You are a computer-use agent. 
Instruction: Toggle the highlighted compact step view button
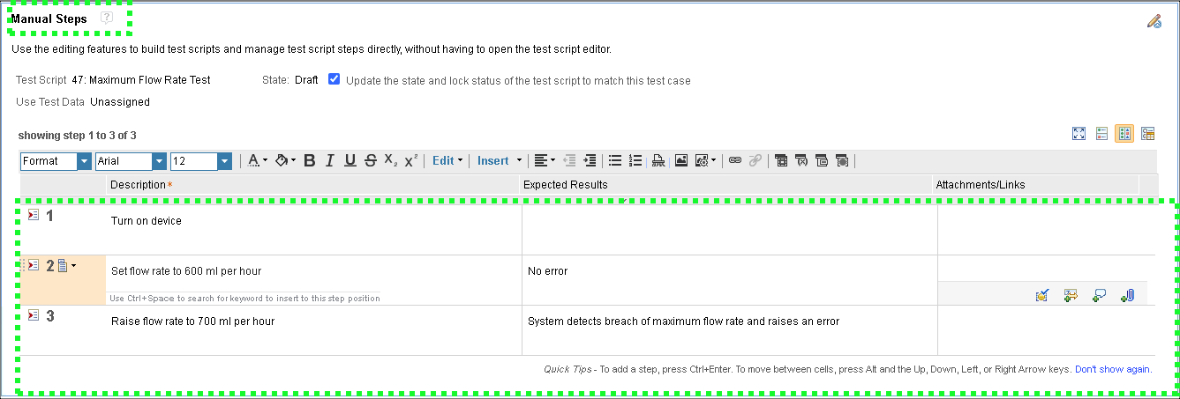click(1124, 134)
